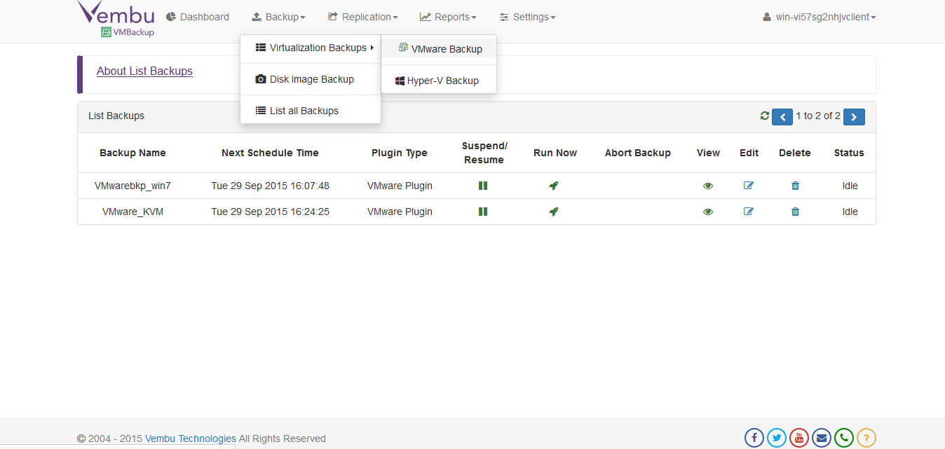Go to next page of backups
This screenshot has height=449, width=945.
854,117
